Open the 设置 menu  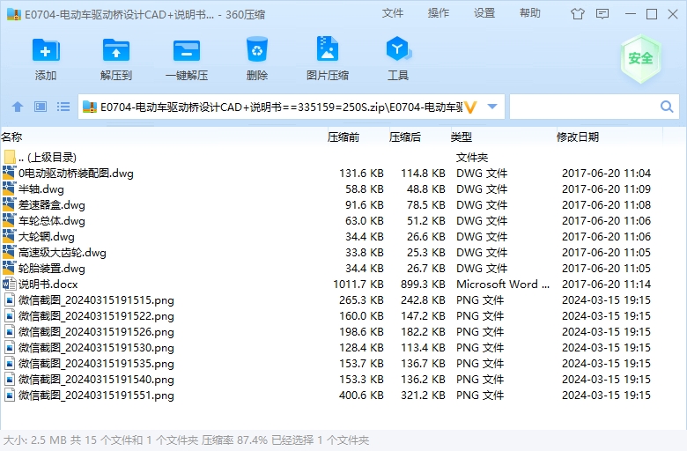point(484,13)
